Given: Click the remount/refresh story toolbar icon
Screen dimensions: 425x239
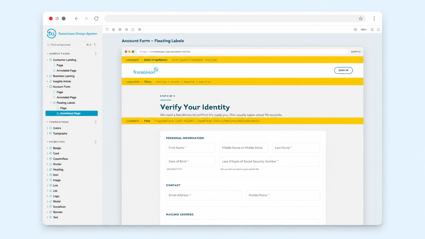Looking at the screenshot, I should pos(107,30).
